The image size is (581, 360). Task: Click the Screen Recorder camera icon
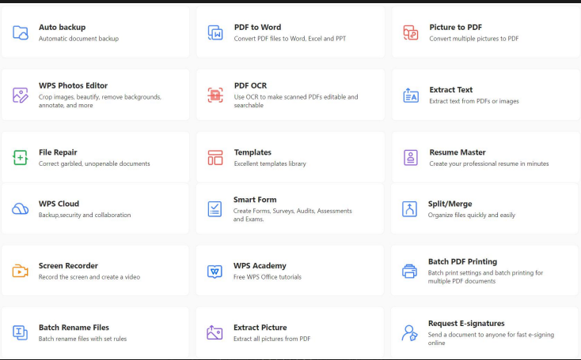(x=21, y=271)
